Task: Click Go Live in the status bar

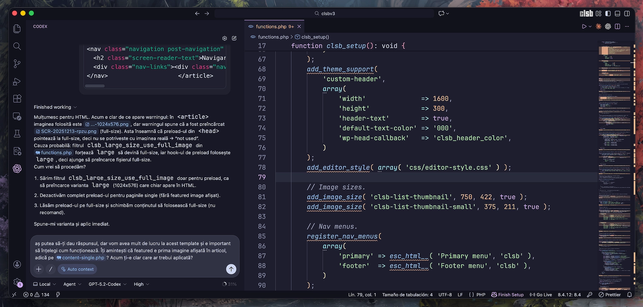Action: pyautogui.click(x=541, y=295)
